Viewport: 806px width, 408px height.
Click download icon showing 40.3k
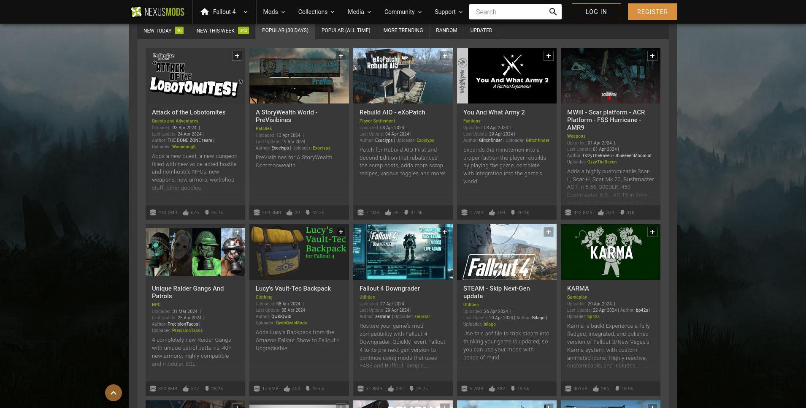click(513, 212)
